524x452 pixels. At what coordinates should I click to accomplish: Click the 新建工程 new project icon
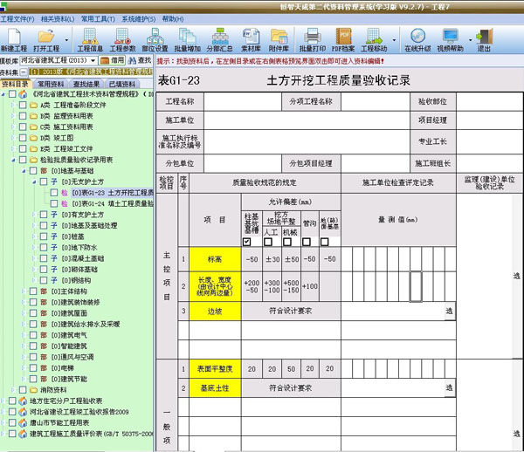click(x=14, y=40)
